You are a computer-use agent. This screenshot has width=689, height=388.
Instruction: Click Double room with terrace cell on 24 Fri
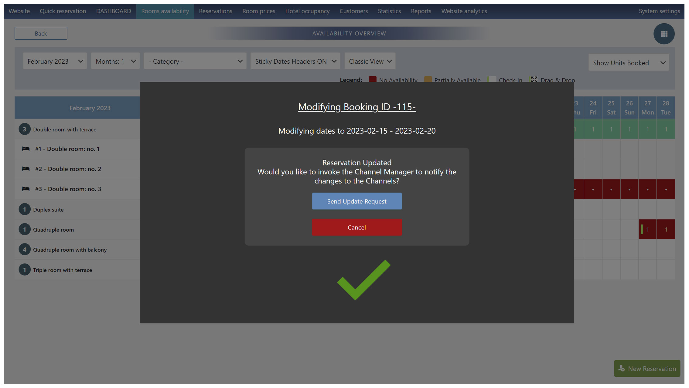click(x=593, y=129)
